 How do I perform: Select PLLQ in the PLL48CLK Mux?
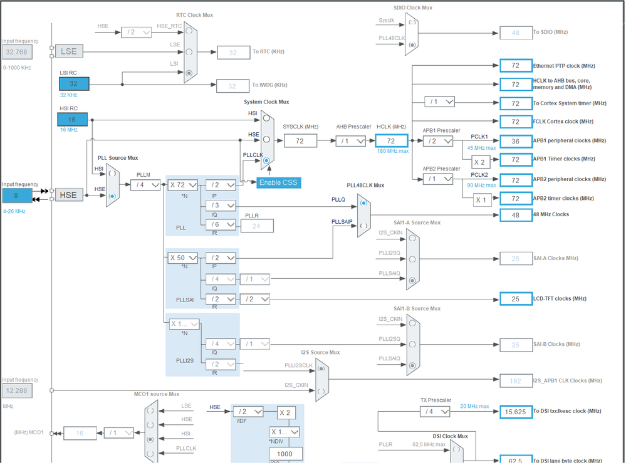tap(364, 203)
